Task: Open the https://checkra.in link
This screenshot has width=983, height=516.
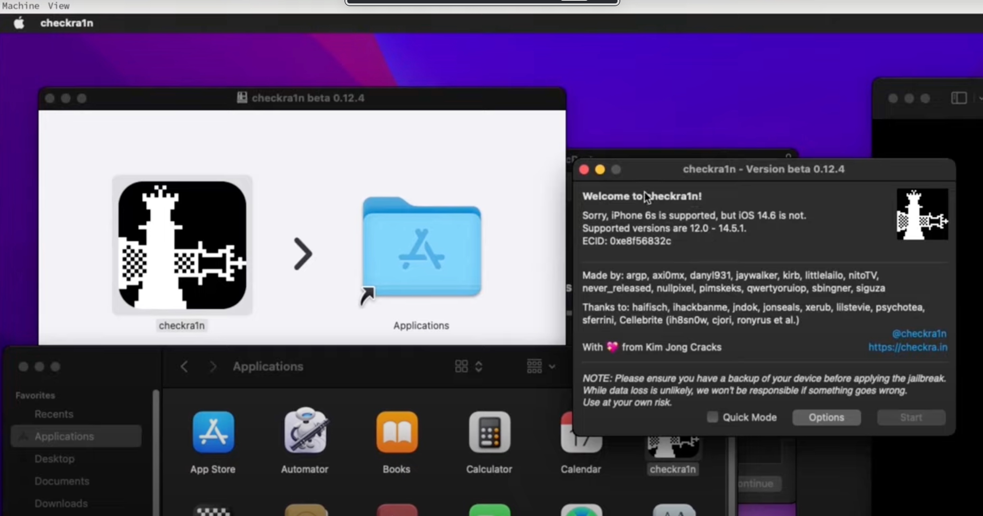Action: tap(908, 347)
